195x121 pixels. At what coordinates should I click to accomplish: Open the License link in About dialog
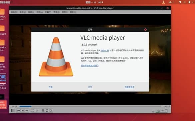click(x=90, y=87)
